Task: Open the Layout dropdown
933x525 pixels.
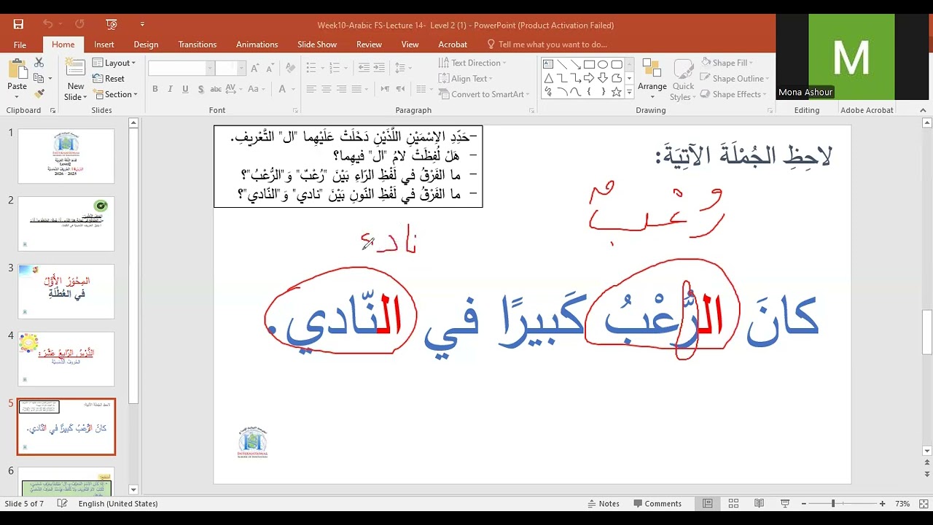Action: 114,63
